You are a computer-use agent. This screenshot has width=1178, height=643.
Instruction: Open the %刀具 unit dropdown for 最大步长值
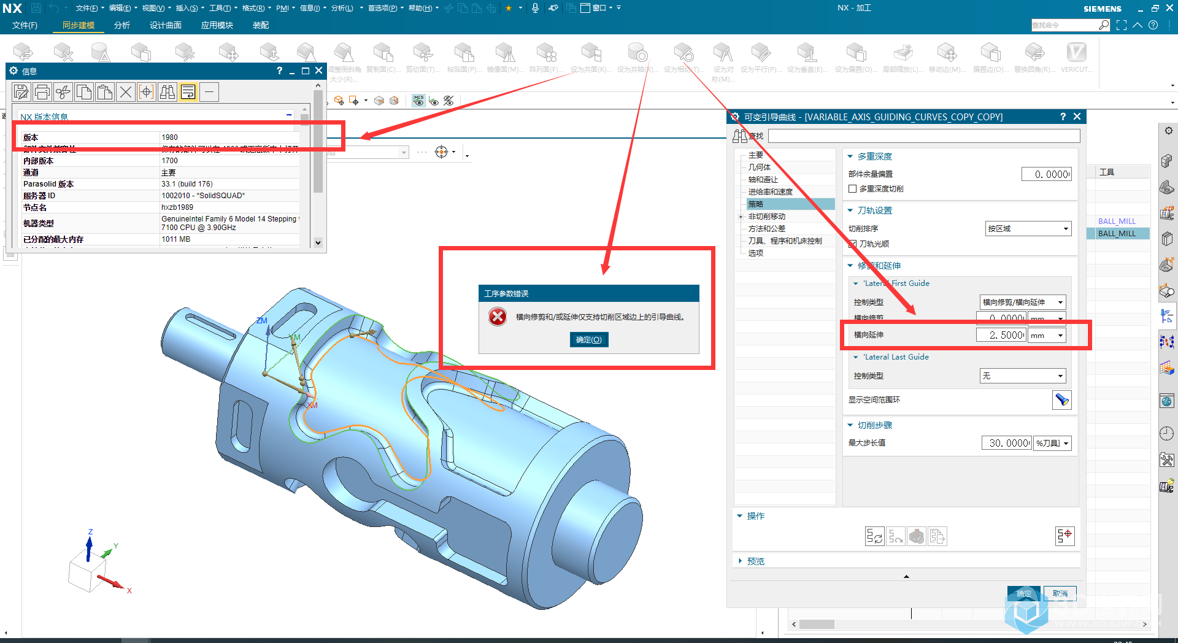pos(1053,443)
